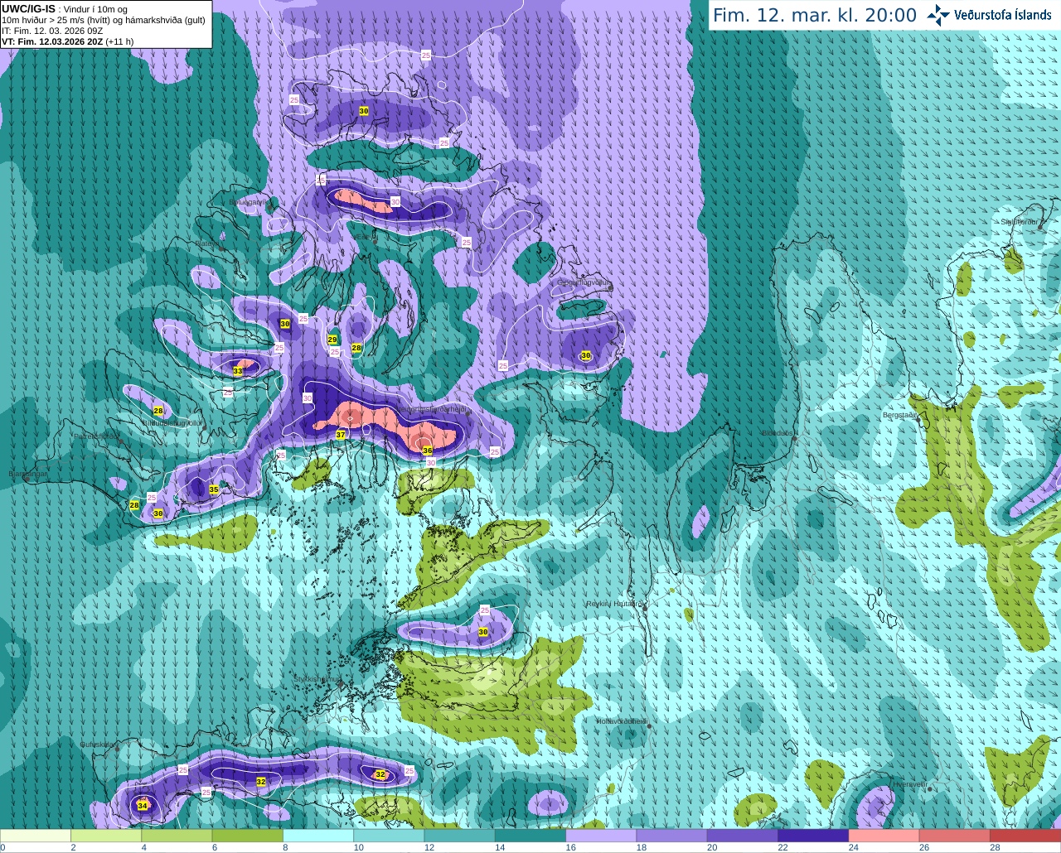
Task: Click the Stykkishólmur station label
Action: [x=317, y=679]
